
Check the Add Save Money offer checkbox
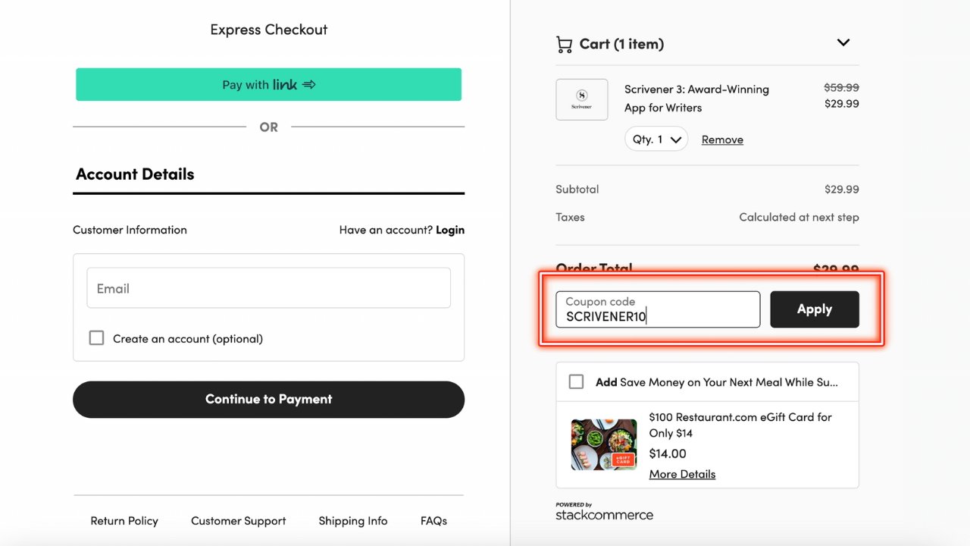(x=576, y=381)
